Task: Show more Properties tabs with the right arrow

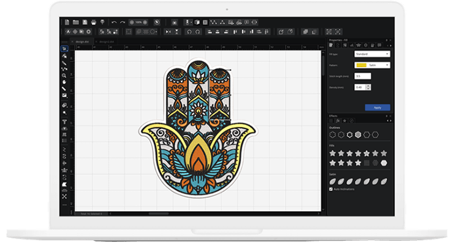Action: pos(391,45)
